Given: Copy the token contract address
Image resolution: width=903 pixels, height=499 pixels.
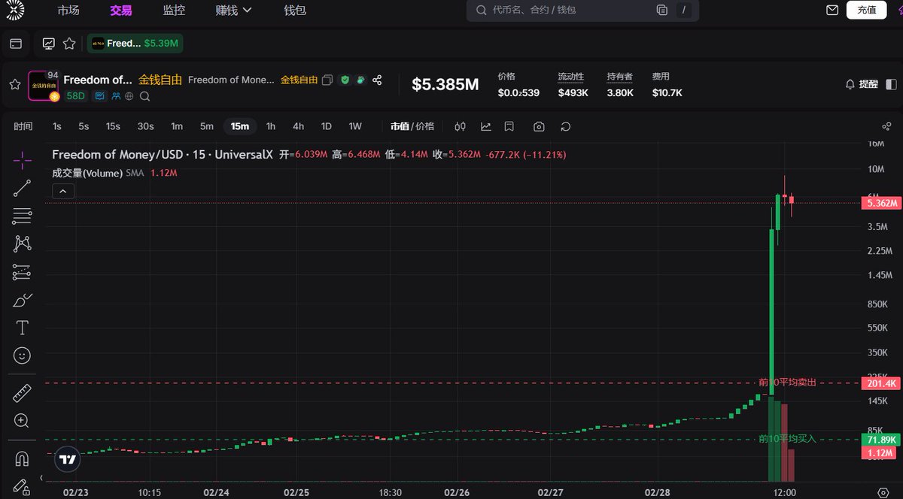Looking at the screenshot, I should pos(327,80).
